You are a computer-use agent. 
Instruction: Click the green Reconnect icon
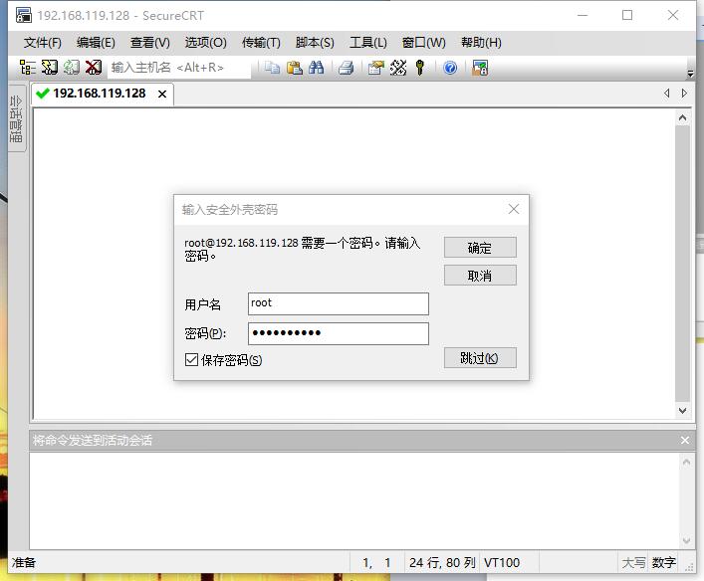pyautogui.click(x=72, y=68)
